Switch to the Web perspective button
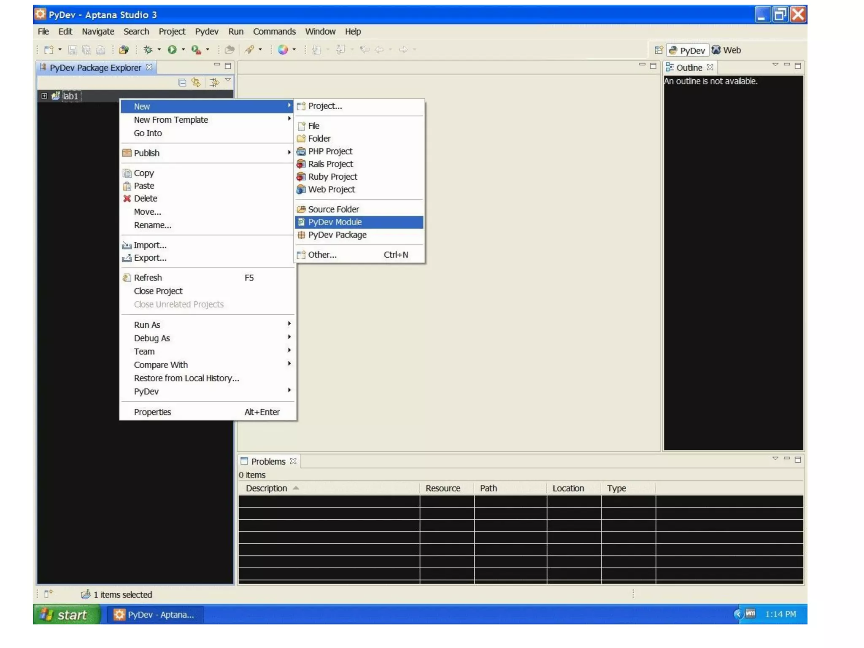 pos(726,50)
